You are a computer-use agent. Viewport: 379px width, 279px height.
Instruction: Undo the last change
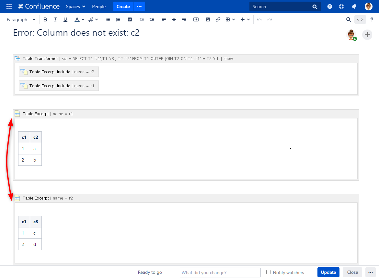(259, 19)
